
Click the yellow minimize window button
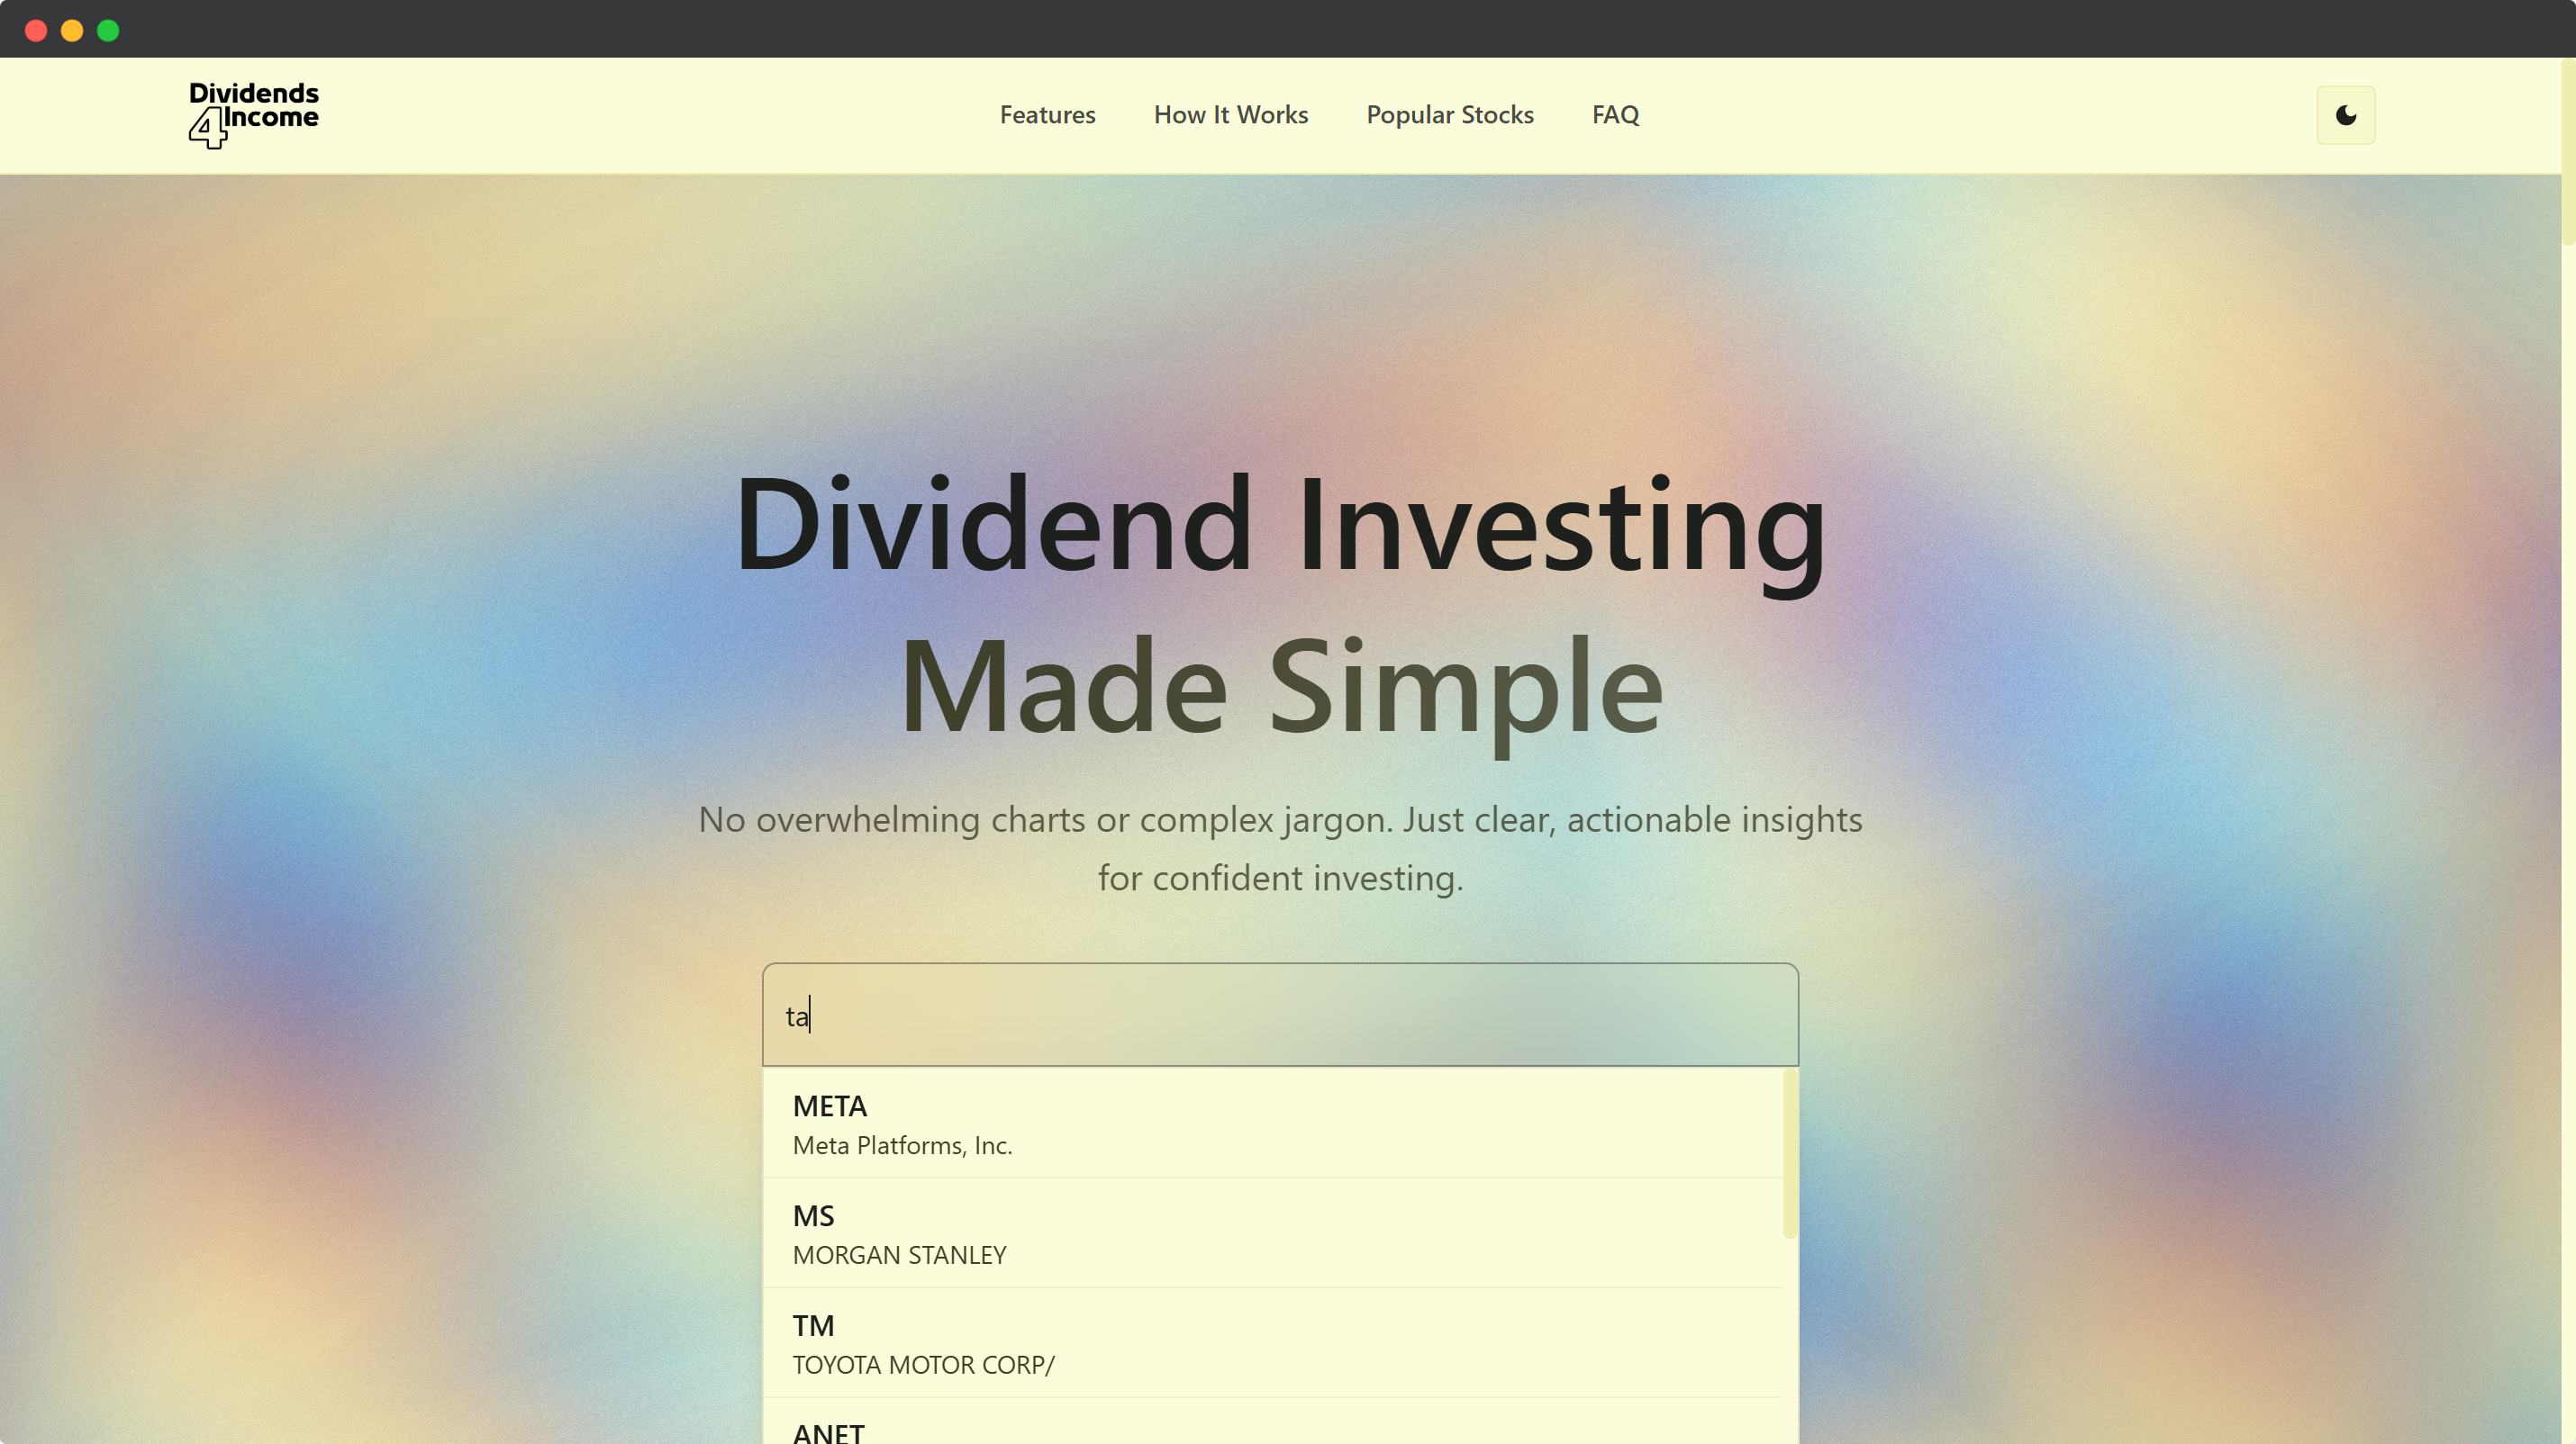coord(72,30)
